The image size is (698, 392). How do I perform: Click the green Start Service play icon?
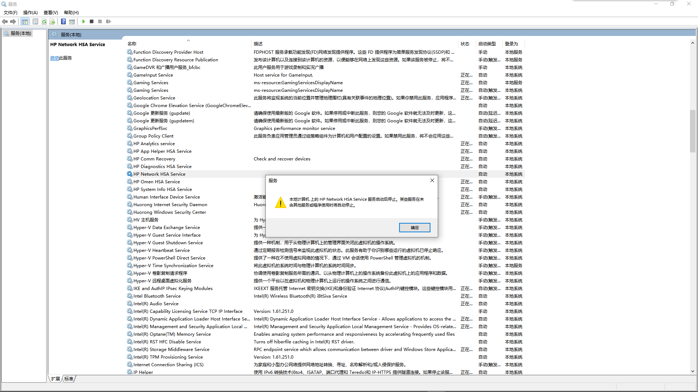tap(83, 21)
